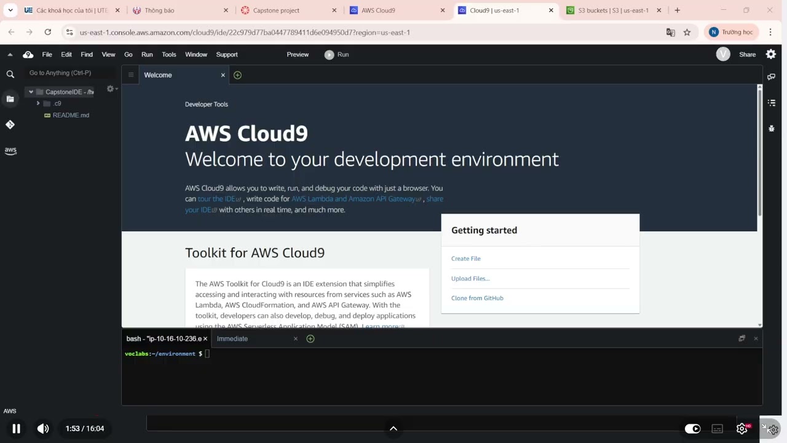Close the Welcome tab

[223, 75]
